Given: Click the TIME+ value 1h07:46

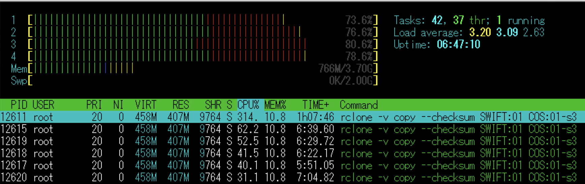Looking at the screenshot, I should pos(315,117).
